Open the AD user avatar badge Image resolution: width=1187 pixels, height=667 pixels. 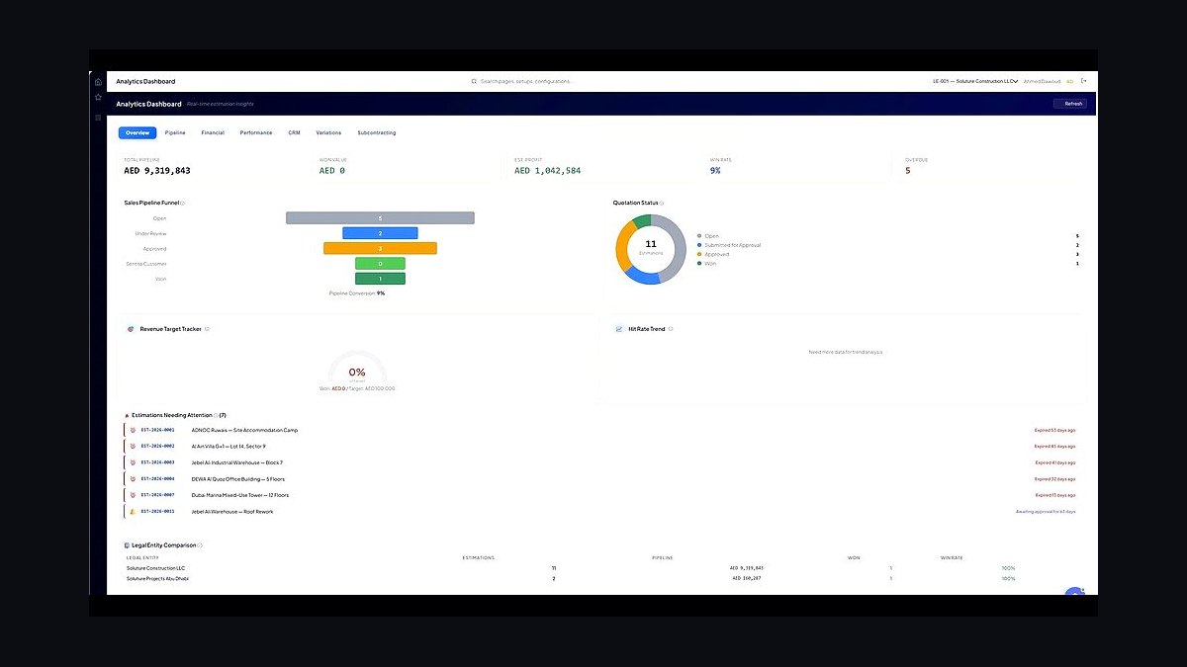click(x=1069, y=81)
